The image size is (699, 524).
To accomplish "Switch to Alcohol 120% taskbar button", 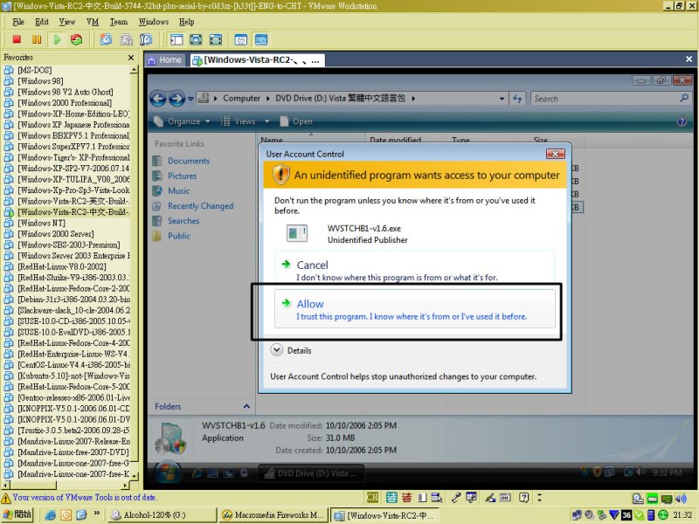I will pyautogui.click(x=163, y=515).
